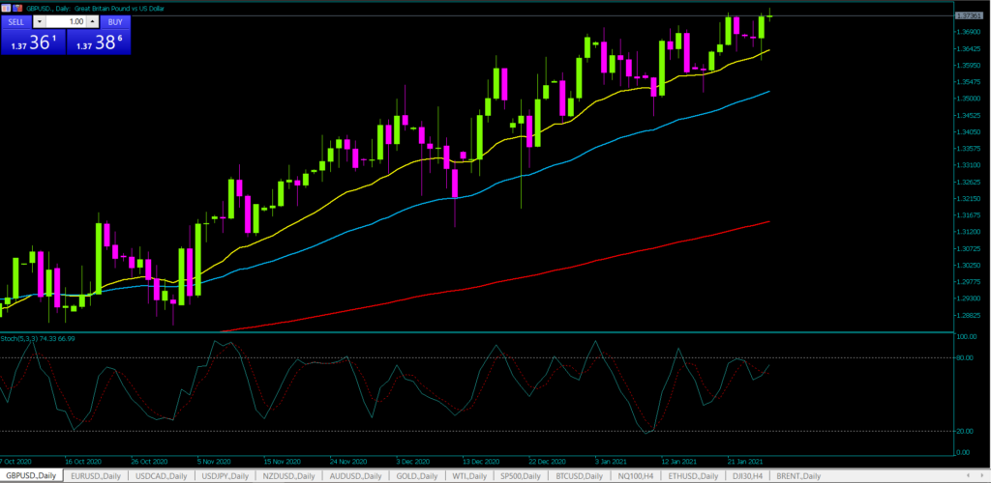Decrease trade volume with the down arrow
This screenshot has height=483, width=991.
point(40,21)
